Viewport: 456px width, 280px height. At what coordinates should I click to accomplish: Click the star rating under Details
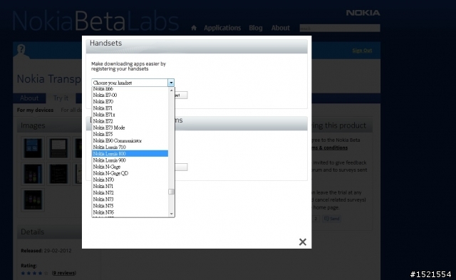34,273
